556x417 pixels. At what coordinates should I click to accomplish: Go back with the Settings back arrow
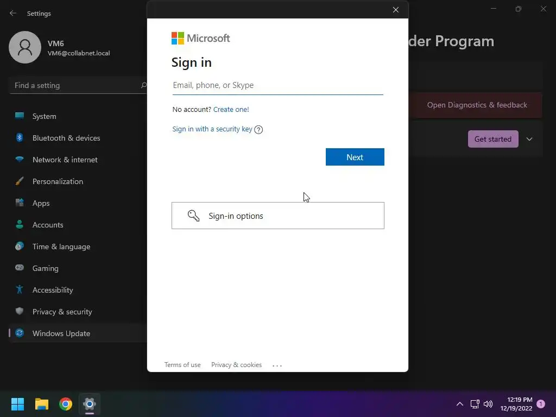click(13, 13)
